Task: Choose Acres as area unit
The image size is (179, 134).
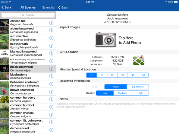Action: pos(116,87)
